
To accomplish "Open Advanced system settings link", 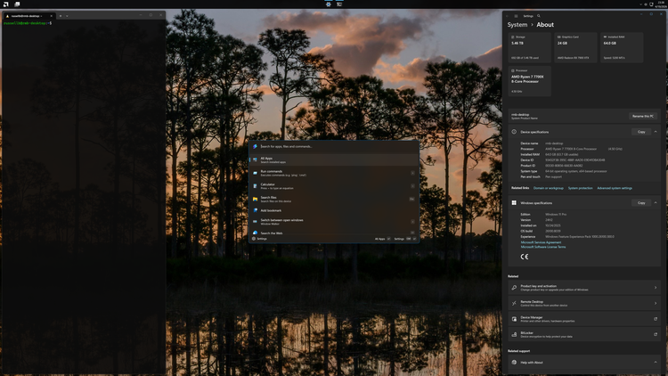I will coord(615,188).
